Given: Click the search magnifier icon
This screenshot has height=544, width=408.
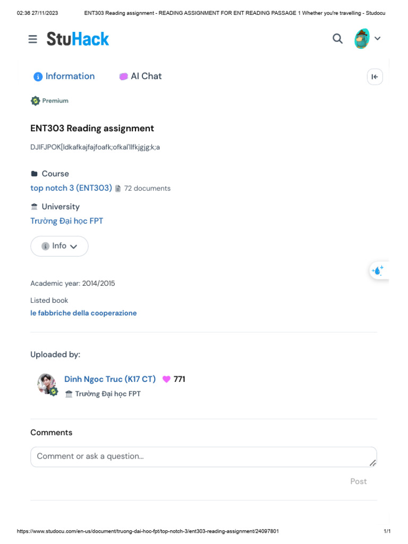Looking at the screenshot, I should (338, 38).
